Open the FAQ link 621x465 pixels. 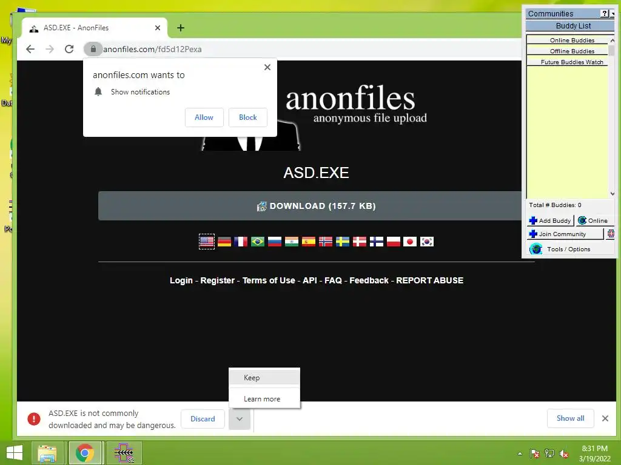333,280
